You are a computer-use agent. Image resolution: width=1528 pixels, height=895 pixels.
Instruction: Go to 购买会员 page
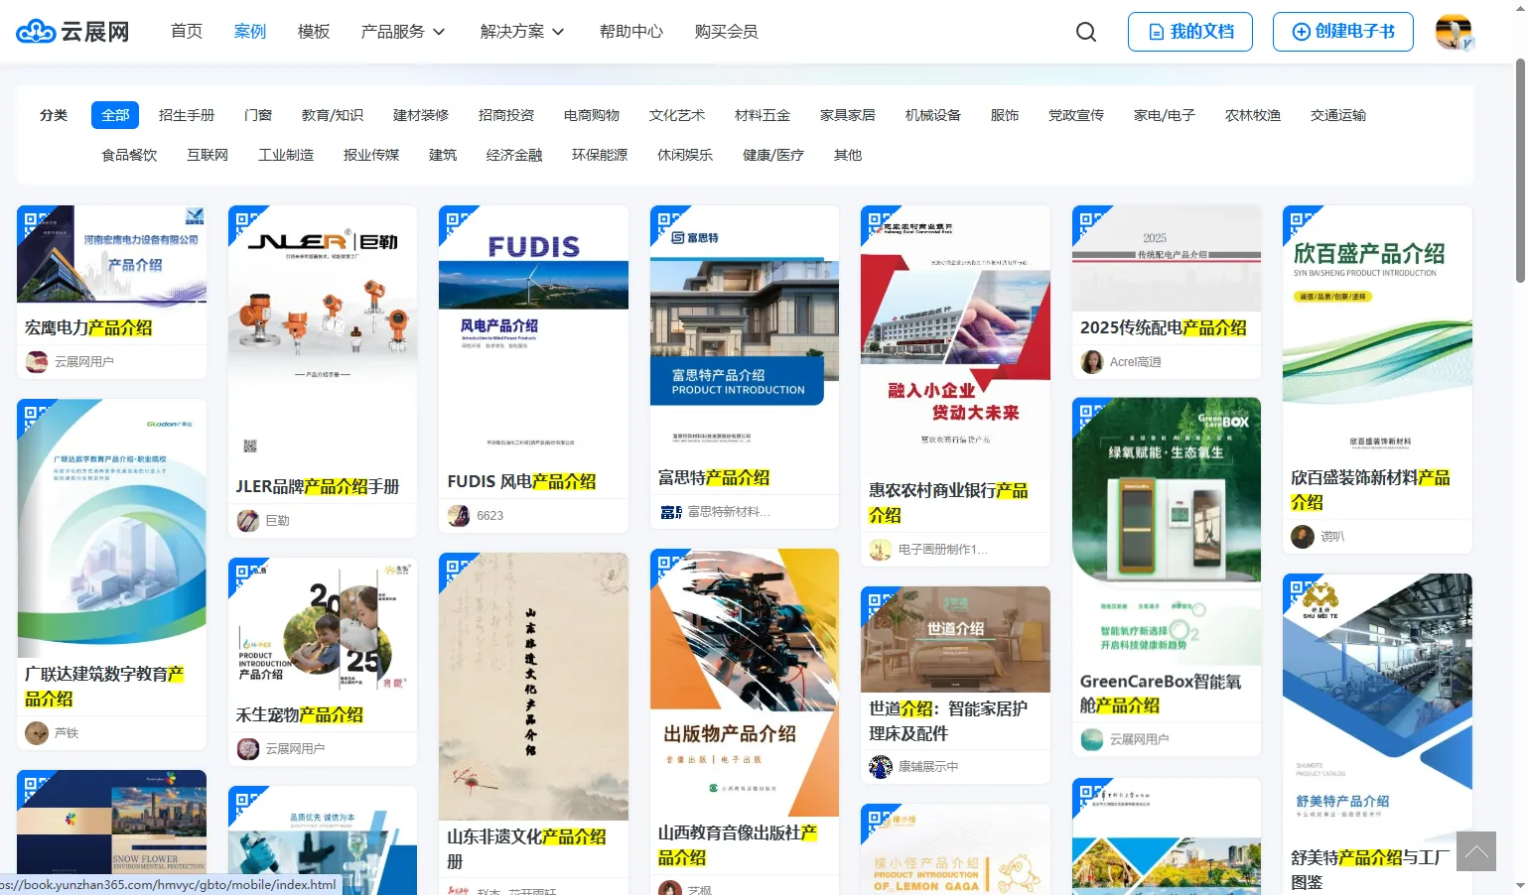(726, 32)
